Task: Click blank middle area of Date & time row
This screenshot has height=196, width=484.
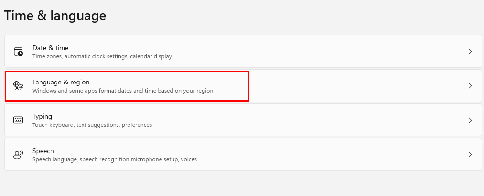Action: click(311, 52)
